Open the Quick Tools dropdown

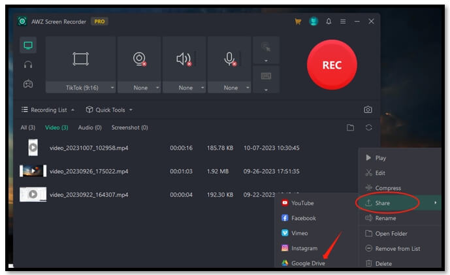click(x=109, y=110)
